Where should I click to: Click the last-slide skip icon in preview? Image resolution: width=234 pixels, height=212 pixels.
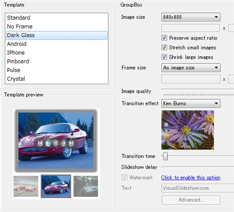tap(71, 143)
